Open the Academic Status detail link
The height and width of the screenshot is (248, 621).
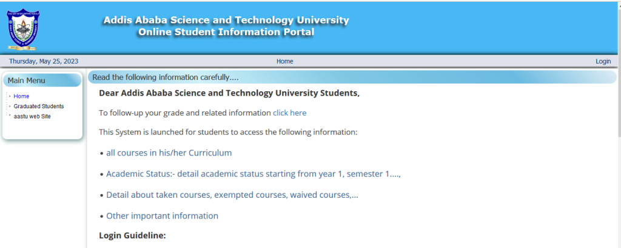click(x=253, y=174)
